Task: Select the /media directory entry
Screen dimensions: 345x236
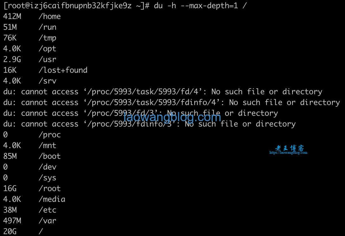Action: (x=52, y=199)
